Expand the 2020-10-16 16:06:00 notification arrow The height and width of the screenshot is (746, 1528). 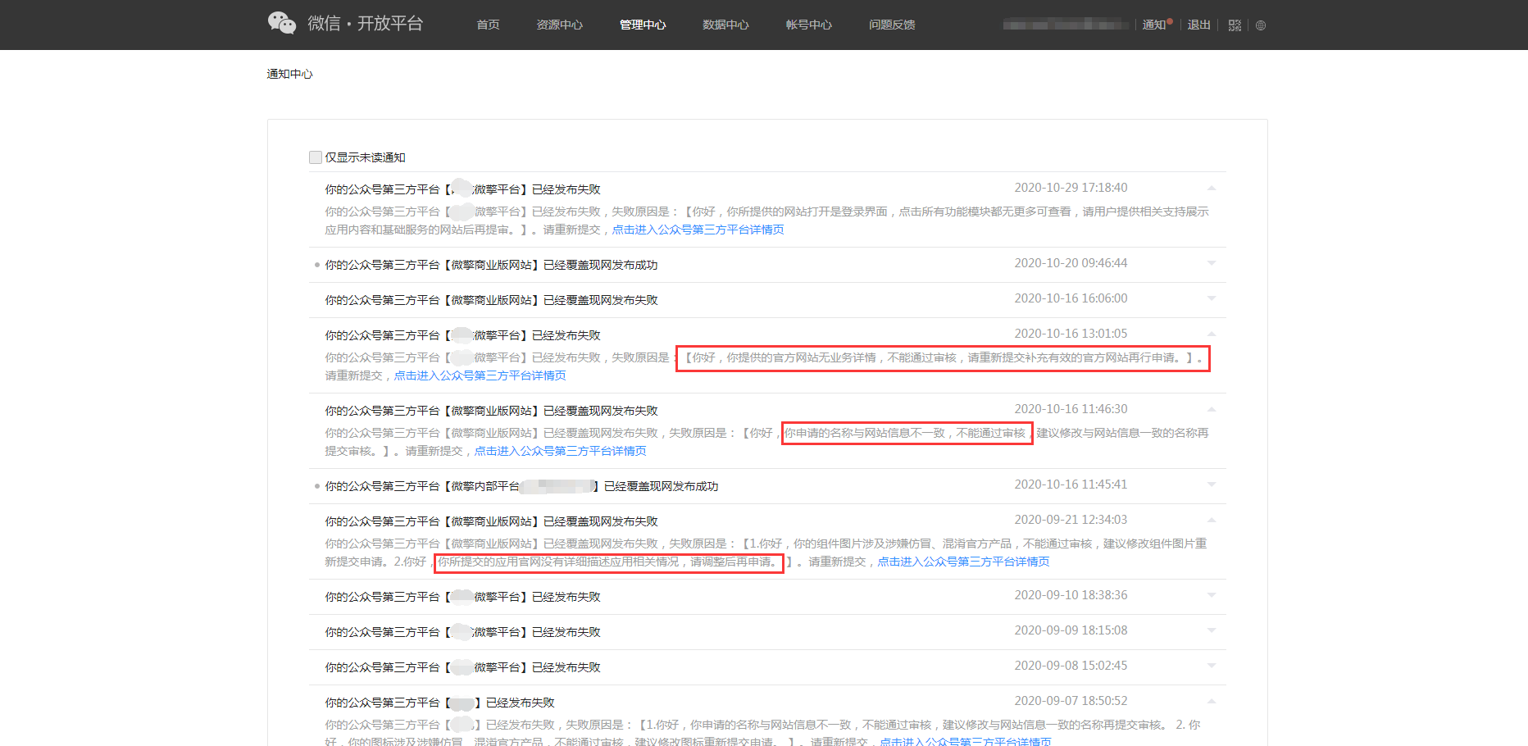1211,298
